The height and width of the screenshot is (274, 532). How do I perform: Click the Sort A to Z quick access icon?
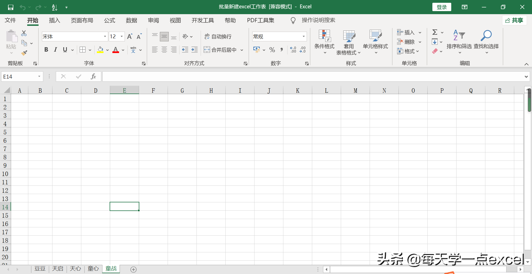pos(55,7)
